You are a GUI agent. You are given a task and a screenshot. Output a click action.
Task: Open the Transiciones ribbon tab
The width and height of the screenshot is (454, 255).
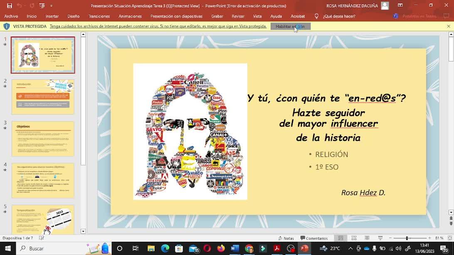pyautogui.click(x=99, y=16)
